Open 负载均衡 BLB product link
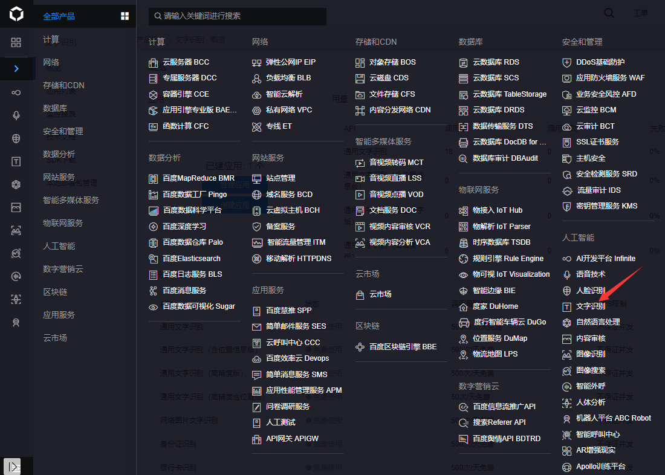This screenshot has height=475, width=665. [288, 78]
